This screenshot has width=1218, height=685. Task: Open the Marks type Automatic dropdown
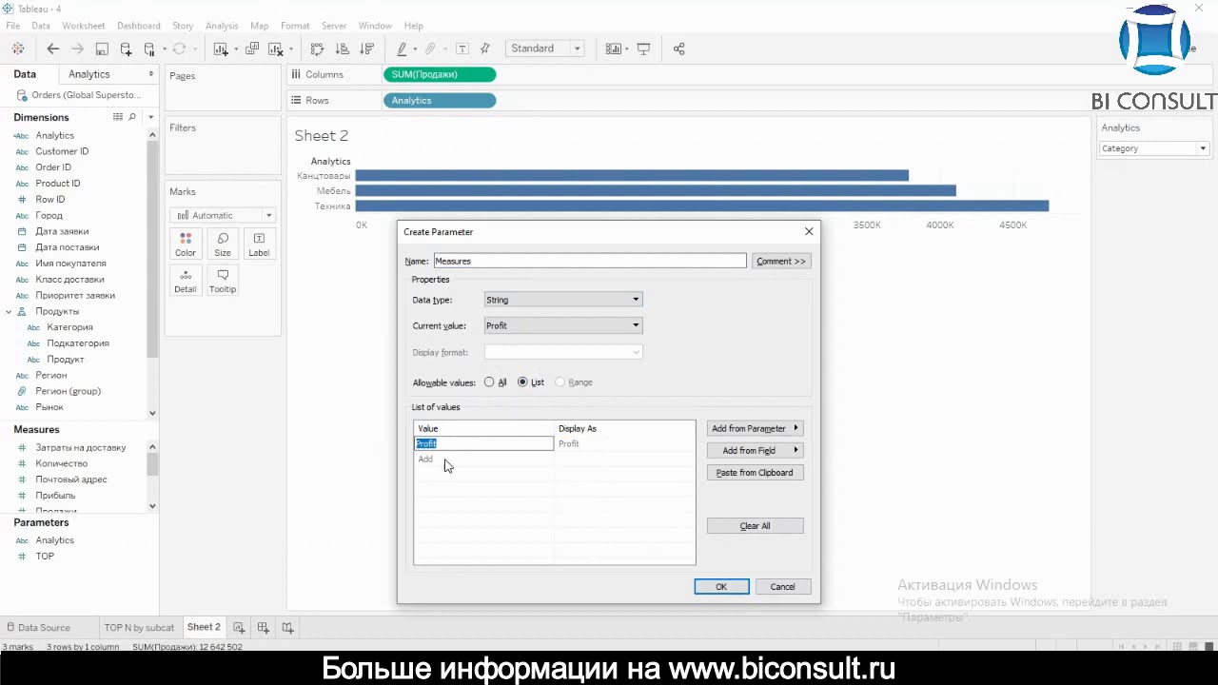(225, 215)
